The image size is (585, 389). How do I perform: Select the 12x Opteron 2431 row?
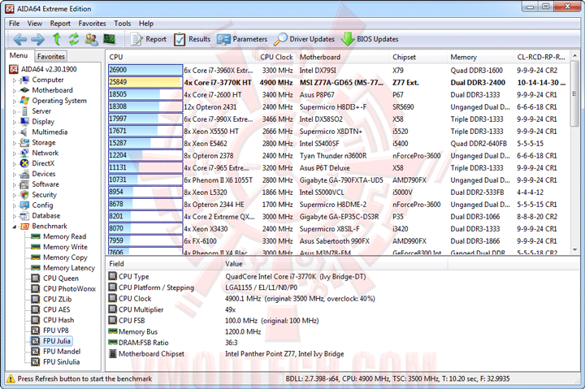(x=339, y=107)
